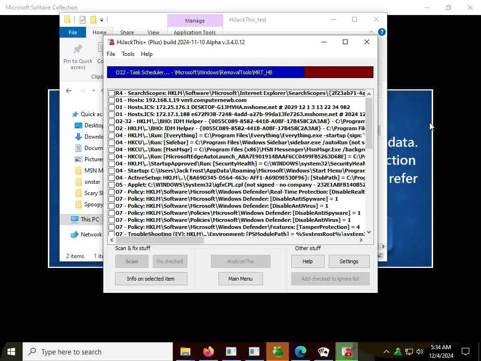481x361 pixels.
Task: Open the HiJackThis+ title bar app icon
Action: pos(111,42)
